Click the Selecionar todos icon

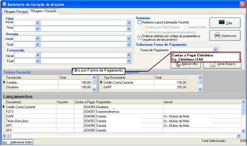[x=6, y=142]
